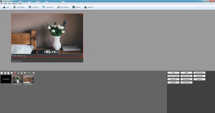Click the speaker listen icon on camera overlay
The height and width of the screenshot is (113, 215).
click(57, 52)
